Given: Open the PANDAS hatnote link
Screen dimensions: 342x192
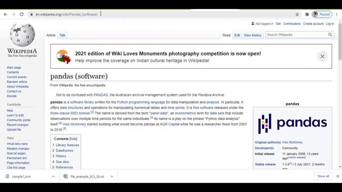Looking at the screenshot, I should point(101,95).
